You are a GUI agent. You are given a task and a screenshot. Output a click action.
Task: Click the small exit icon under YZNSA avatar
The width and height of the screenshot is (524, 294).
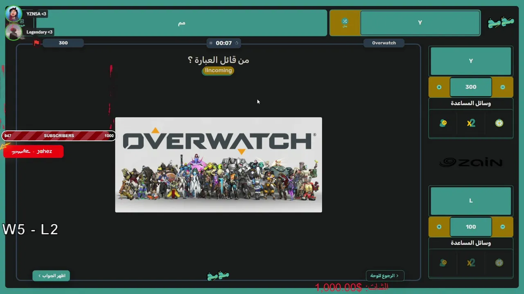tap(22, 21)
